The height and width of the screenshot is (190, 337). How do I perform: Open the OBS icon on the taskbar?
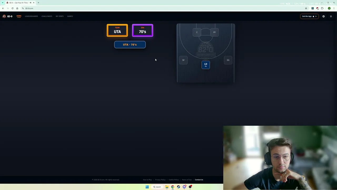[190, 187]
